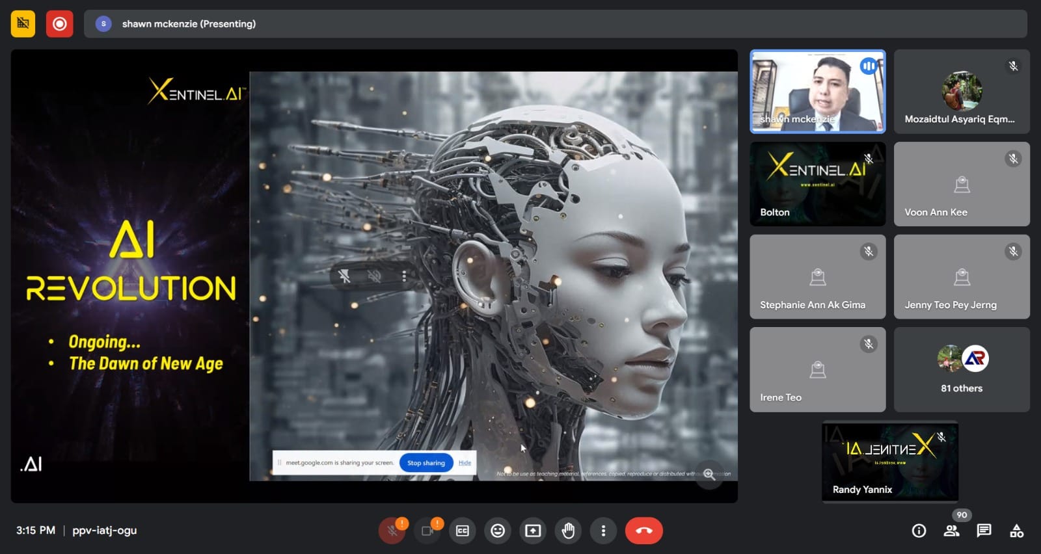
Task: Click Stop sharing button
Action: [426, 463]
